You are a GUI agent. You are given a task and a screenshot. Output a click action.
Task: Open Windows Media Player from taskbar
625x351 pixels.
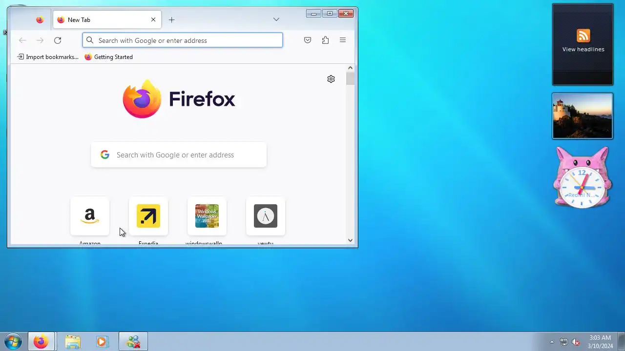coord(102,342)
